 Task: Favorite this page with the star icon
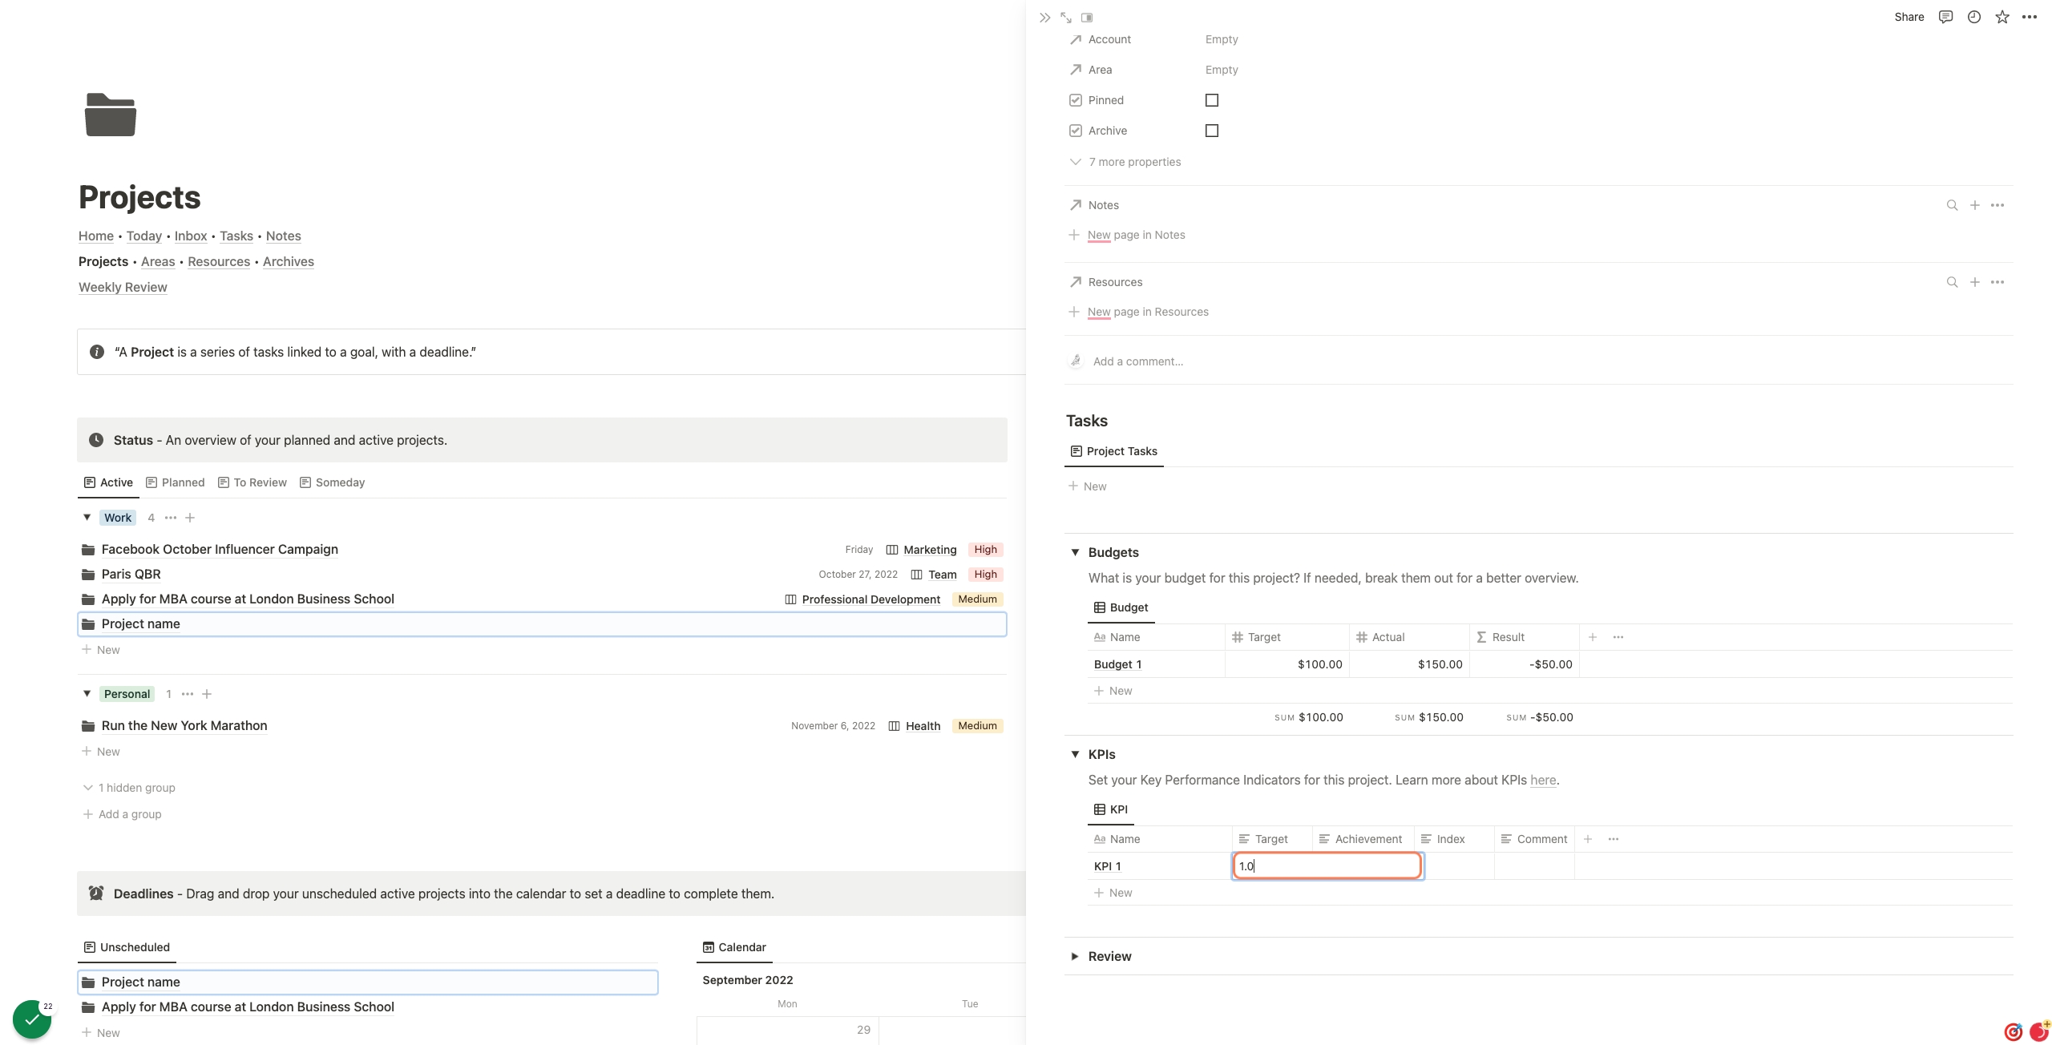pos(2002,17)
